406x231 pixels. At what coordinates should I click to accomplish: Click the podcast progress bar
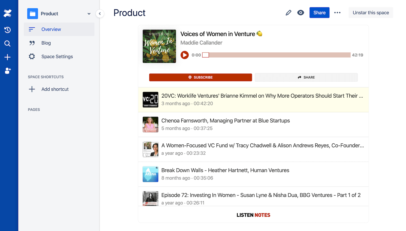276,55
